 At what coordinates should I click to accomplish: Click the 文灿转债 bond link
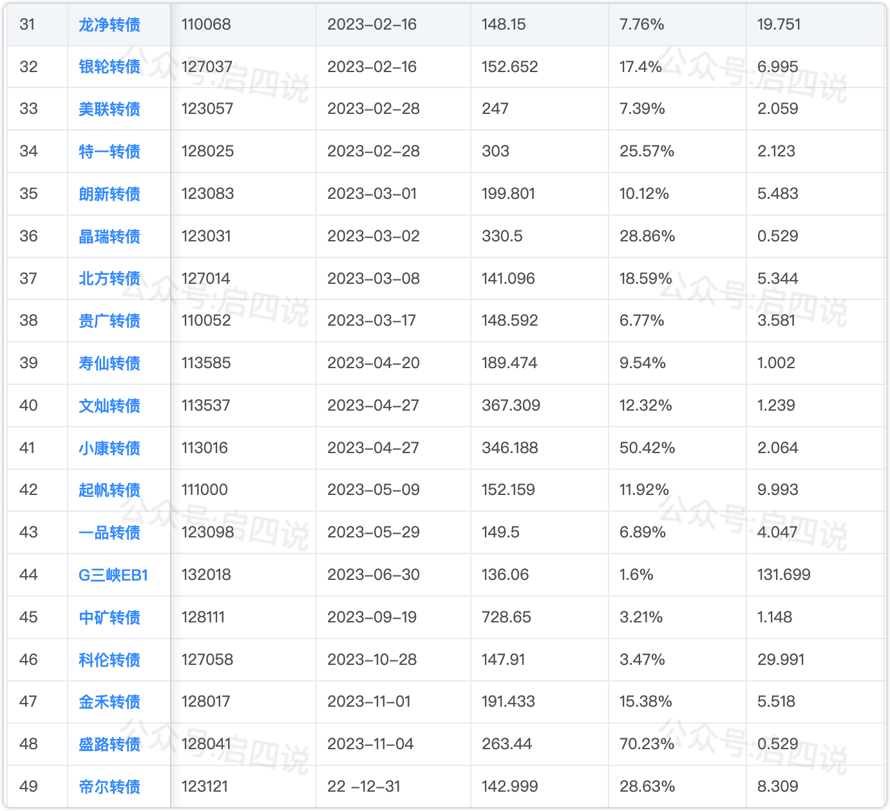109,405
